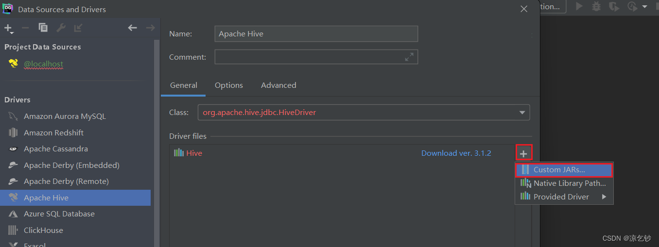Click the duplicate data source icon
The width and height of the screenshot is (659, 247).
(x=43, y=28)
